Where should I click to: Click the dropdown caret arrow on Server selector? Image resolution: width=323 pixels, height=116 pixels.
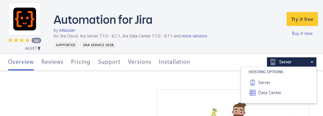click(312, 62)
